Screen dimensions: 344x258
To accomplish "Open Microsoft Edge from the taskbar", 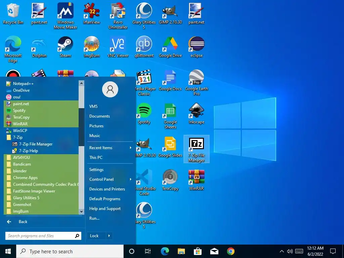I will [x=165, y=251].
